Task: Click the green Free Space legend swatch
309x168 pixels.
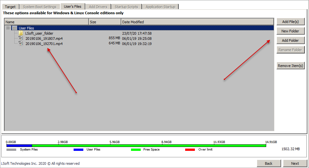Action: pyautogui.click(x=136, y=150)
